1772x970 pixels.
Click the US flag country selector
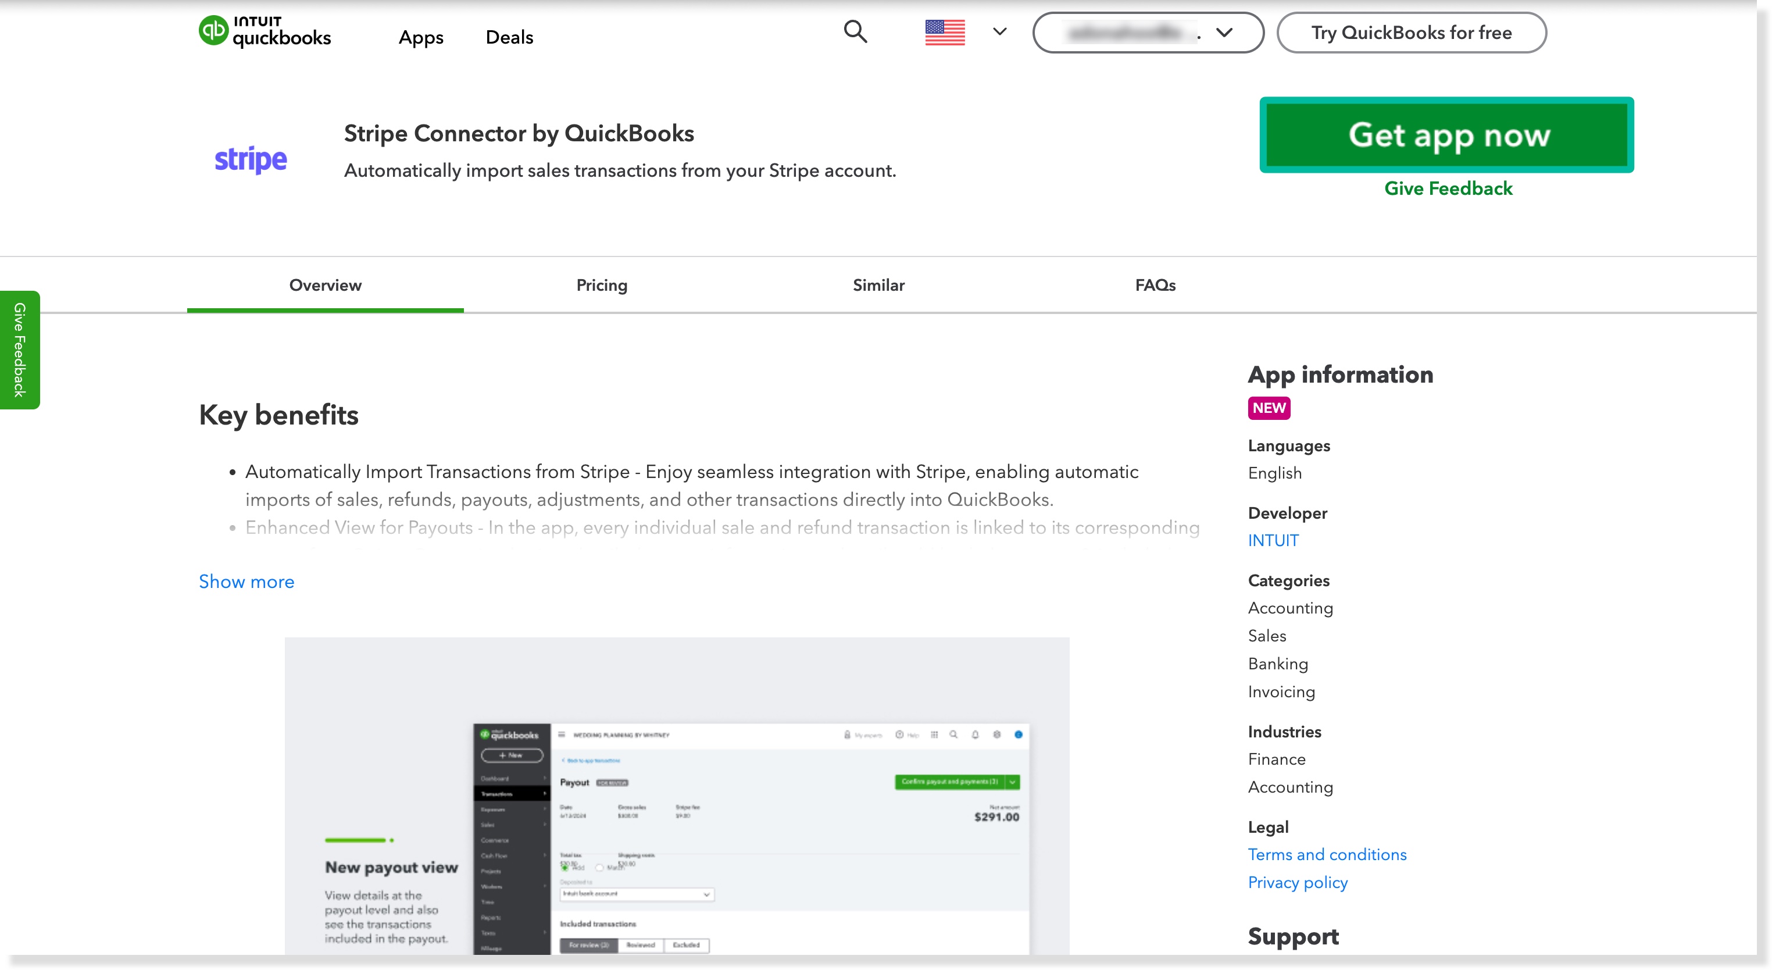point(945,31)
